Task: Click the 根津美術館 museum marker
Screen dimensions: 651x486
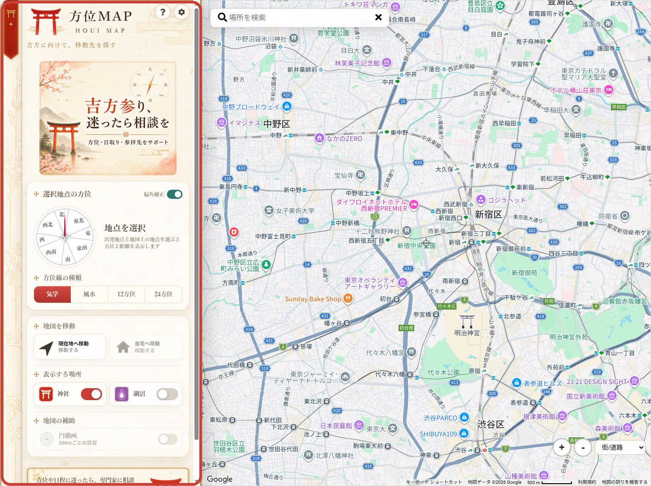Action: point(562,416)
